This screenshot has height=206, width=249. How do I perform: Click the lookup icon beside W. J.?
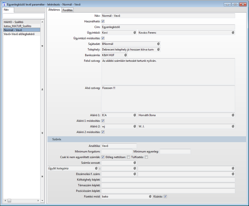tap(233, 126)
